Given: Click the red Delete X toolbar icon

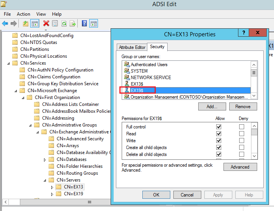Looking at the screenshot, I should (46, 23).
